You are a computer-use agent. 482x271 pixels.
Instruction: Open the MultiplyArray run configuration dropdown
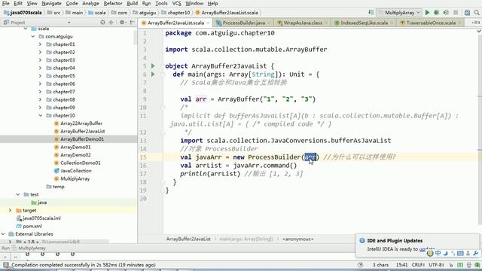(399, 13)
